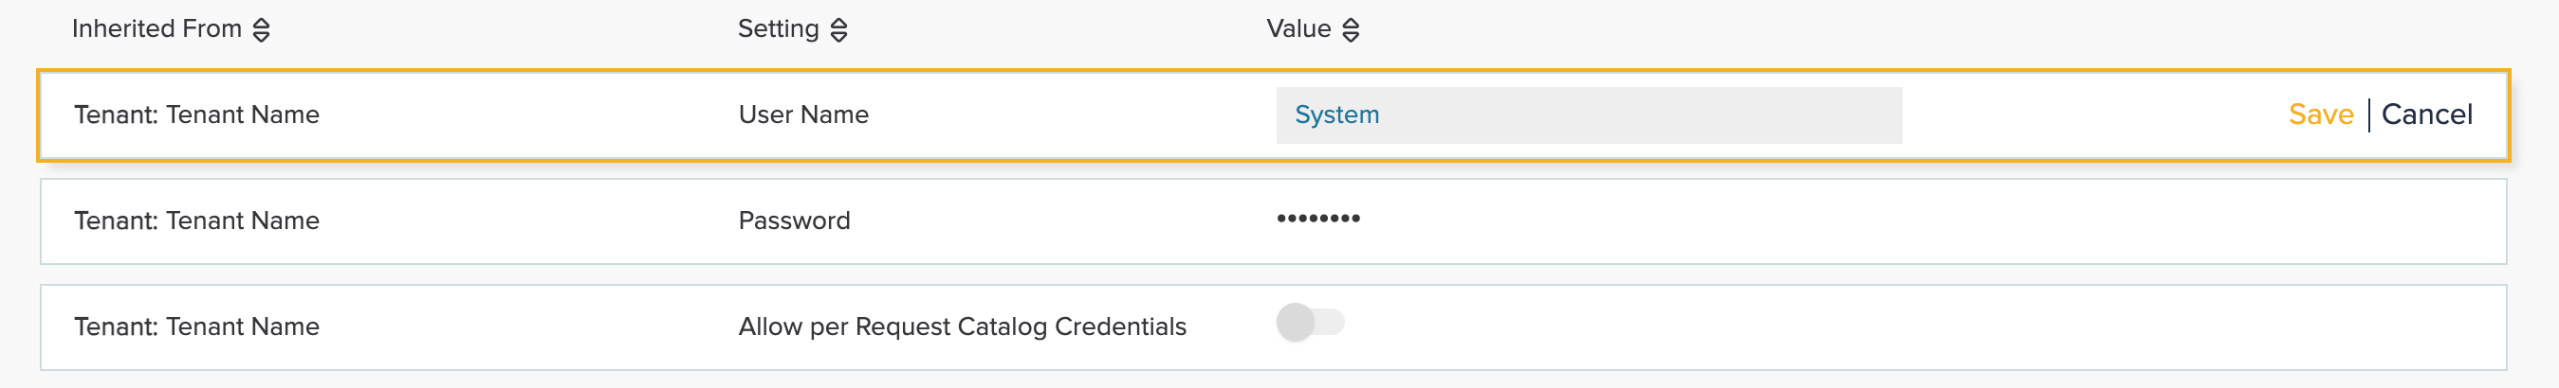Click the Inherited From header label
Viewport: 2559px width, 388px height.
156,28
